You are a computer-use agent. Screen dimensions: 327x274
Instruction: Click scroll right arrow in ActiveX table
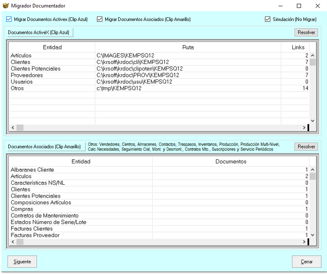304,127
